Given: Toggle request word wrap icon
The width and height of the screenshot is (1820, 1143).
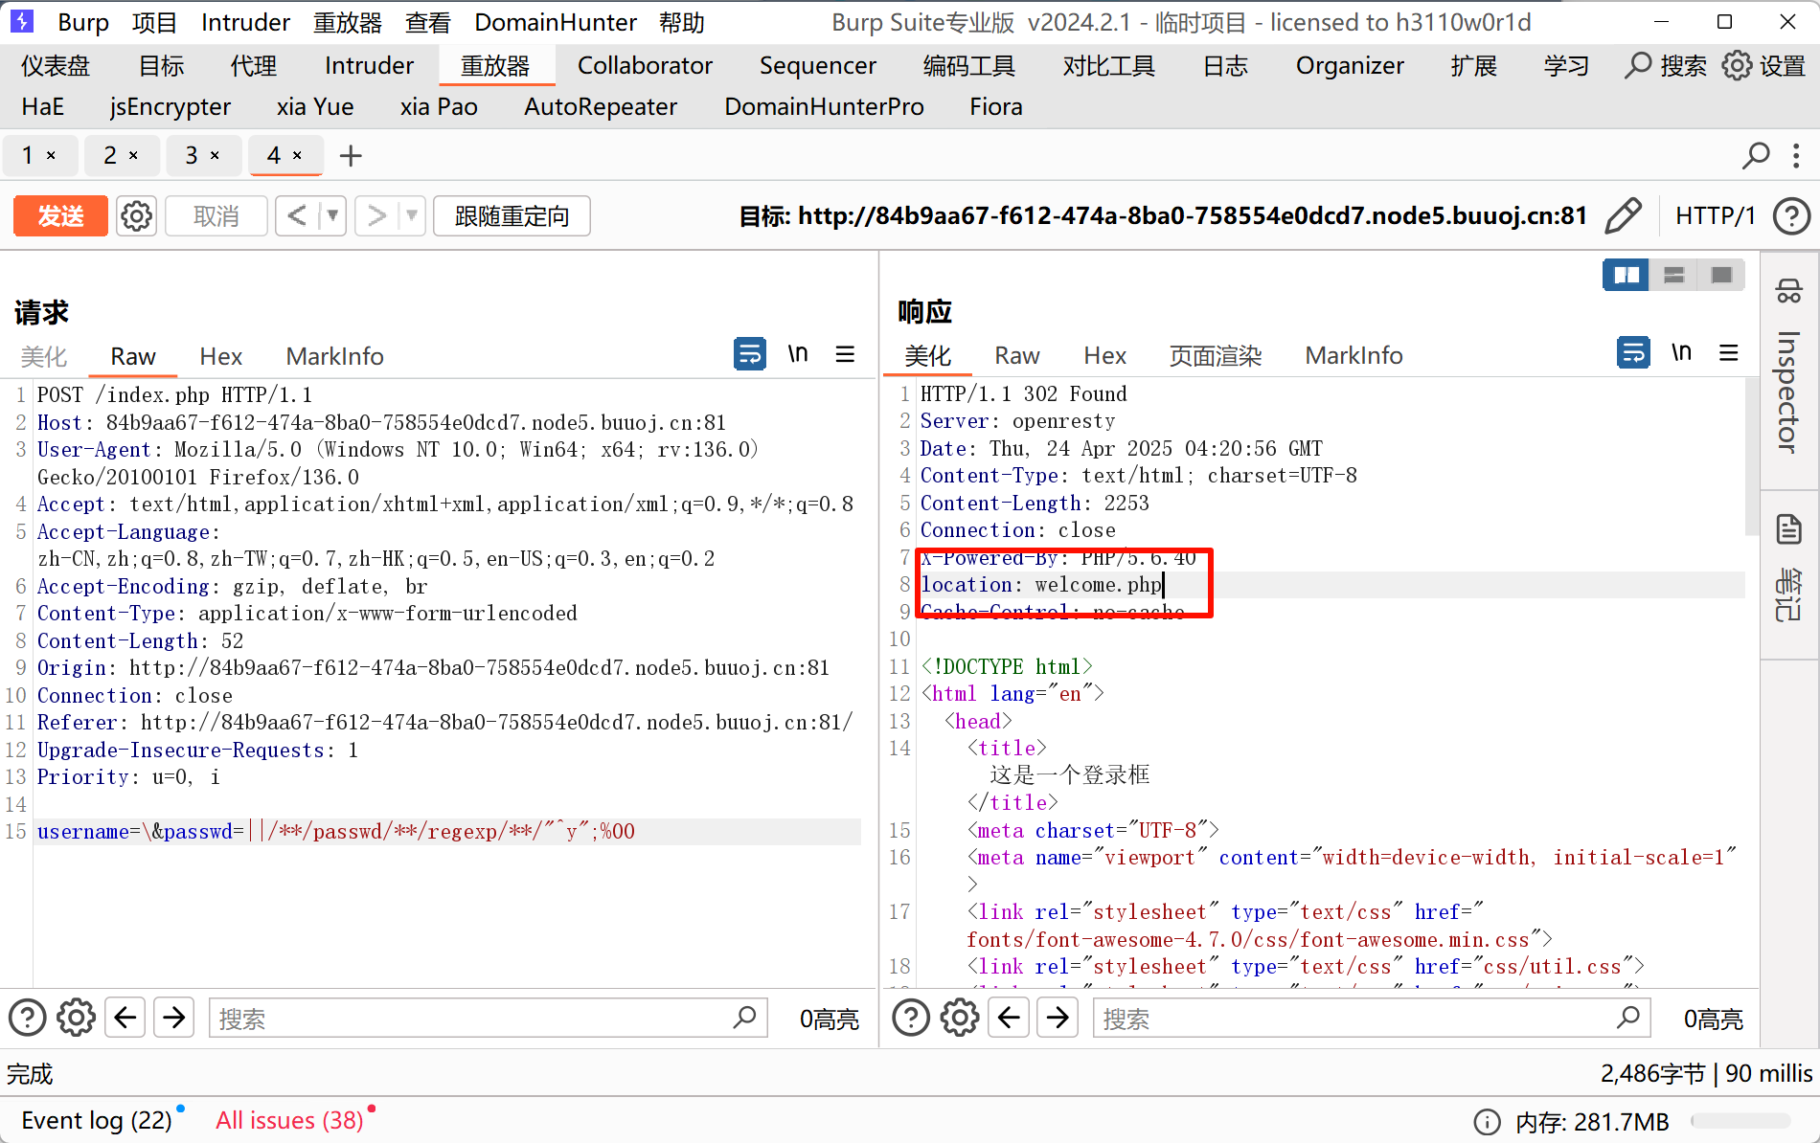Looking at the screenshot, I should (750, 354).
